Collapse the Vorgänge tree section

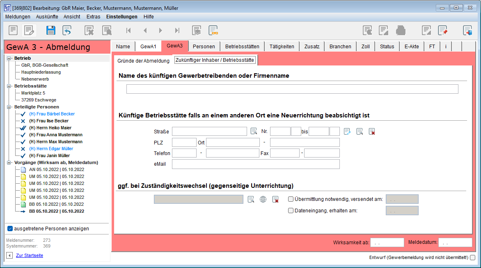9,162
